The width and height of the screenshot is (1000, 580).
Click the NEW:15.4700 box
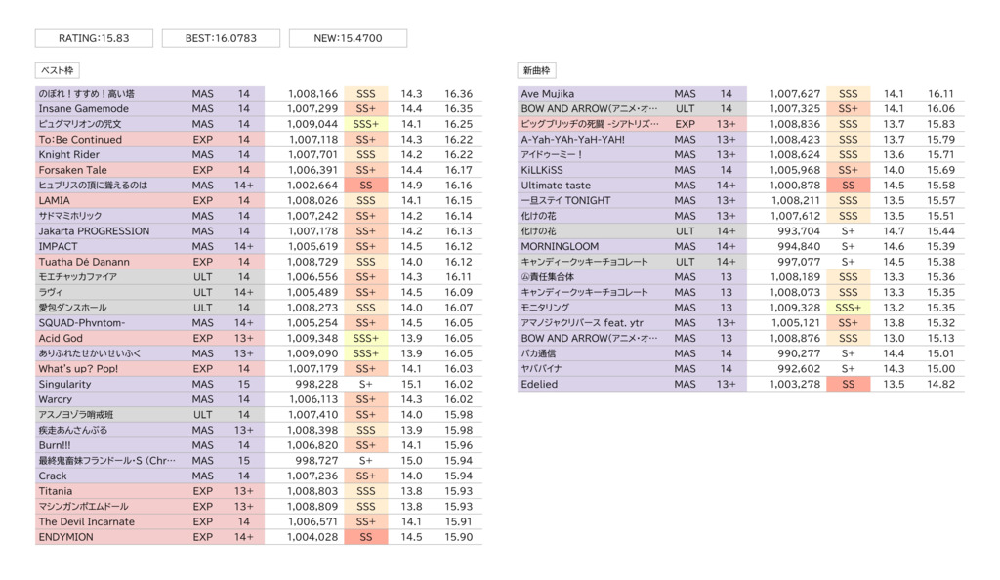[348, 38]
